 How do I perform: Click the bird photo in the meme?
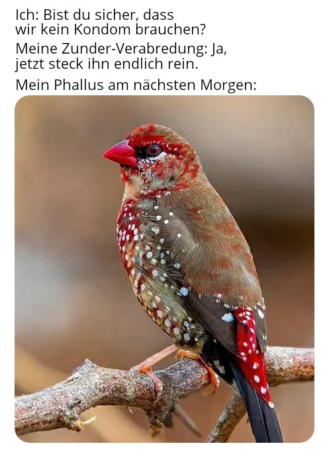[x=164, y=269]
